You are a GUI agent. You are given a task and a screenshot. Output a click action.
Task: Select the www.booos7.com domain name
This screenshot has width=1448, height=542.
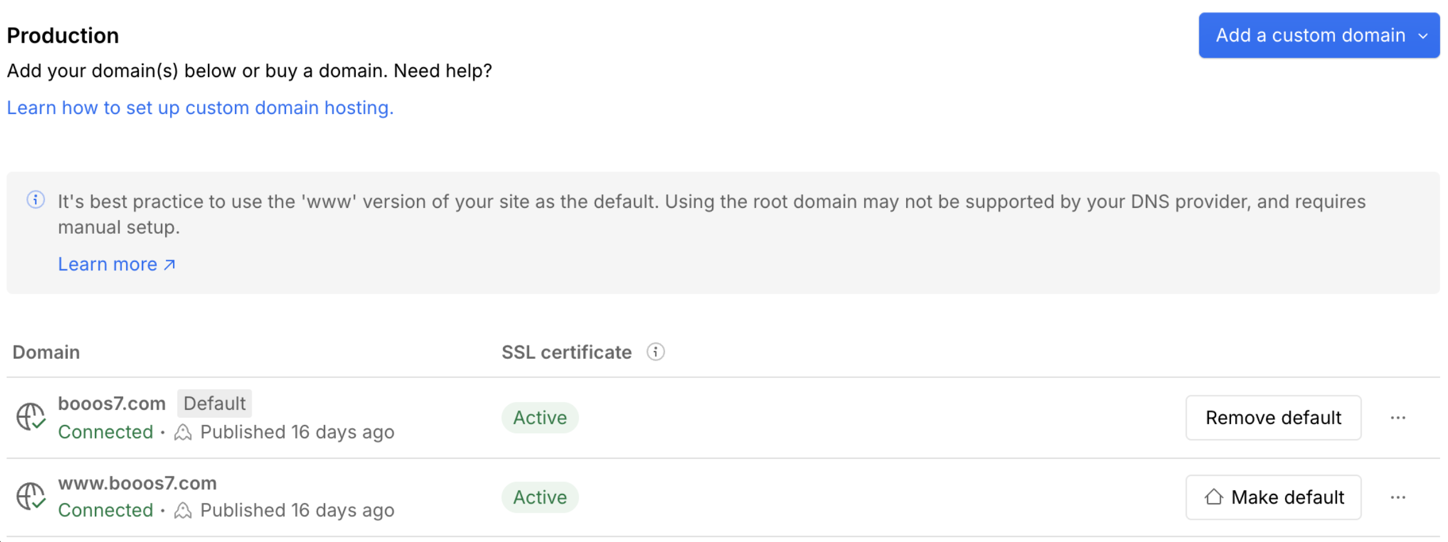[138, 483]
